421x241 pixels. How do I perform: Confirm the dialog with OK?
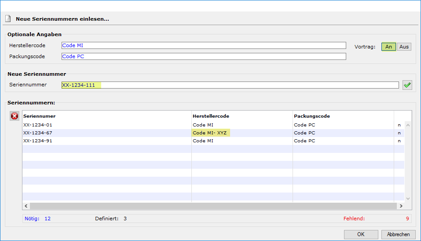point(361,234)
